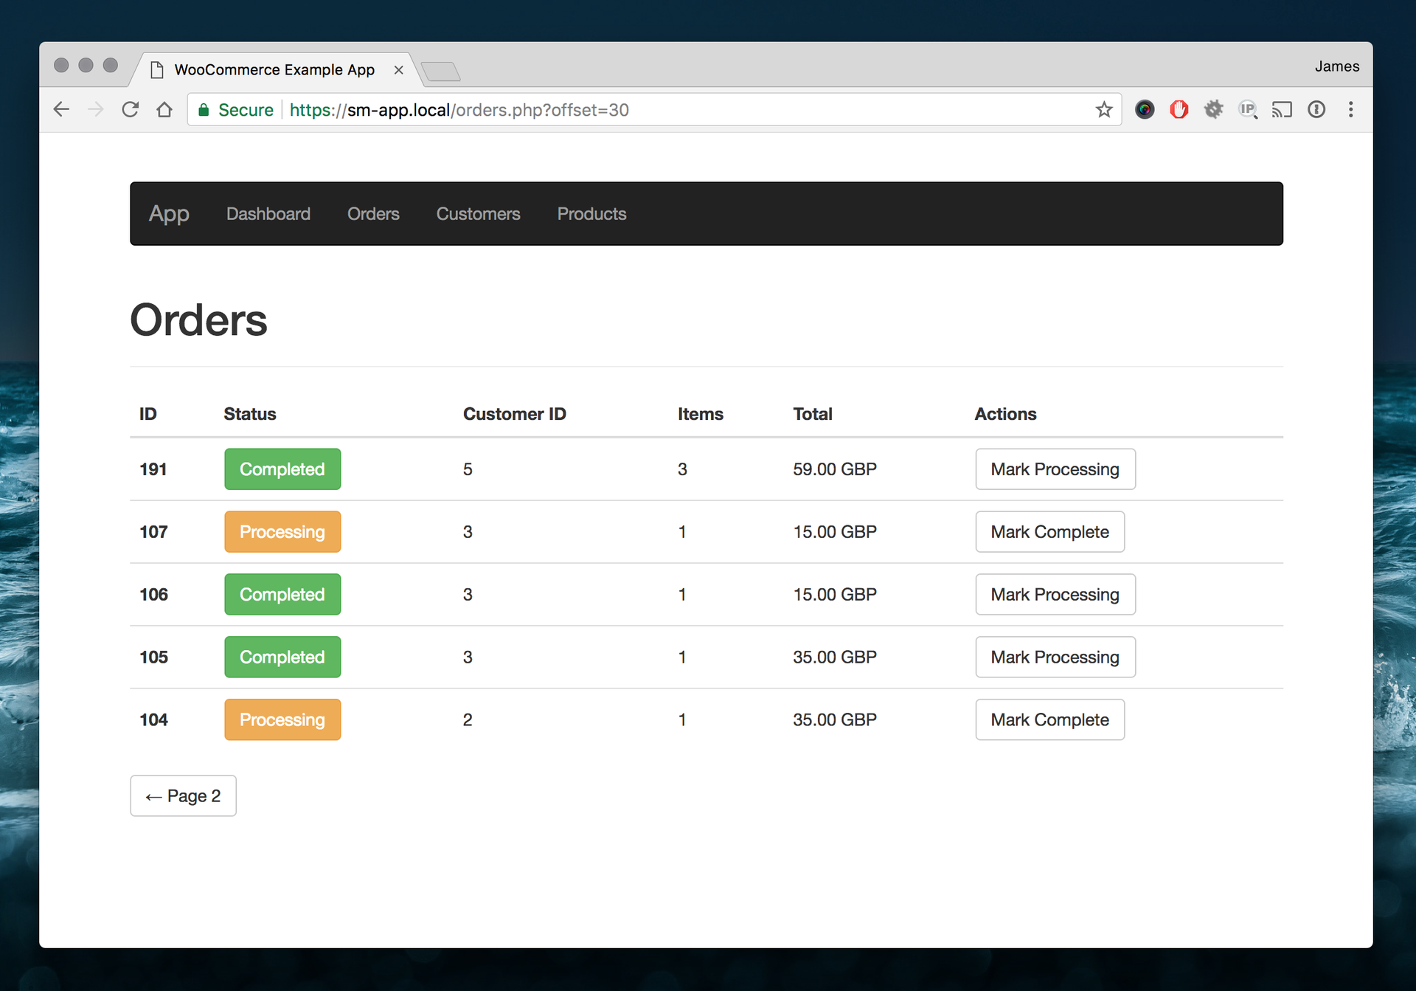Click the reload page icon
The width and height of the screenshot is (1416, 991).
tap(130, 109)
